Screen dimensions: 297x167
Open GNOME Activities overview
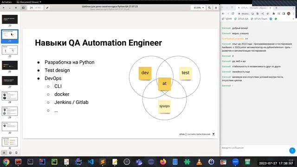pos(6,2)
